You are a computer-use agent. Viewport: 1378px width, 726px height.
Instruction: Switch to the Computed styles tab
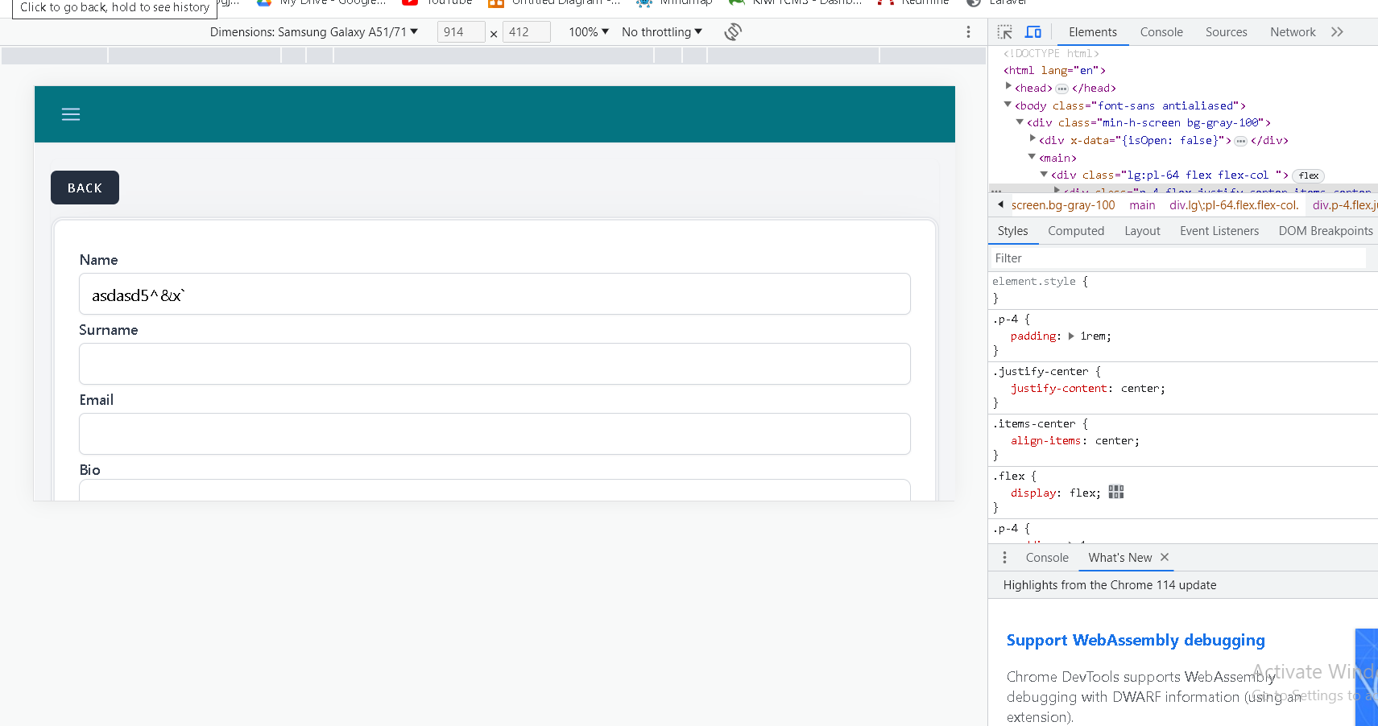[1075, 231]
